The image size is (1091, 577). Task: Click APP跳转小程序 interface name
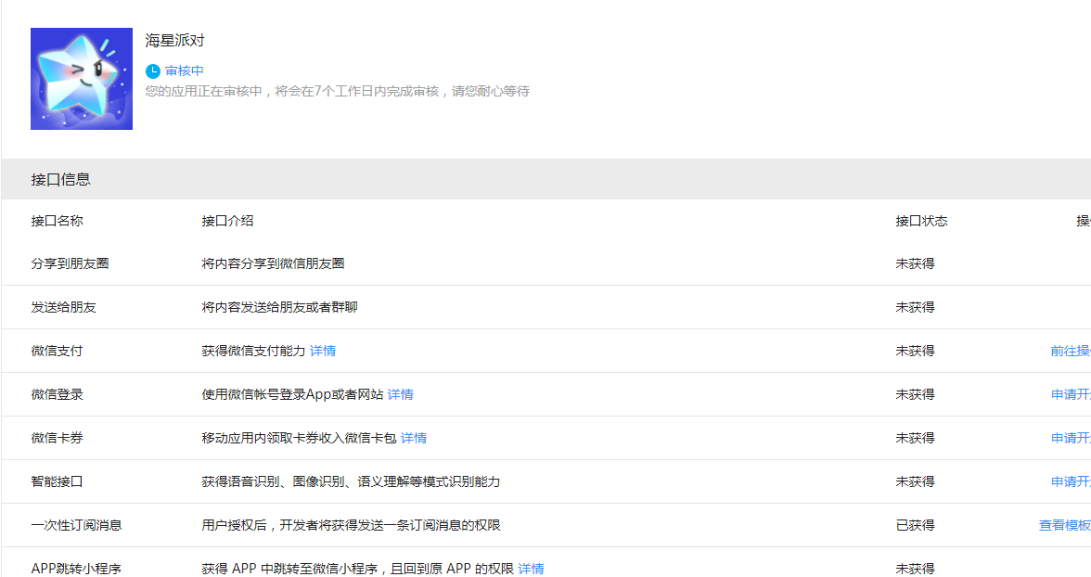pyautogui.click(x=76, y=569)
